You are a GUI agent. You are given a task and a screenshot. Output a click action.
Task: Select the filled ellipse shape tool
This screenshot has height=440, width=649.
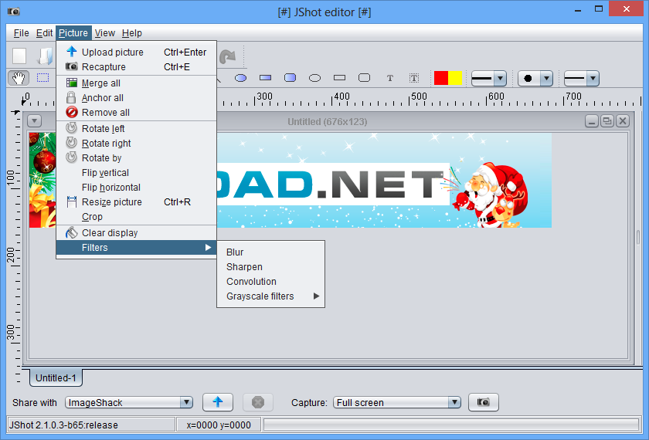(x=240, y=78)
